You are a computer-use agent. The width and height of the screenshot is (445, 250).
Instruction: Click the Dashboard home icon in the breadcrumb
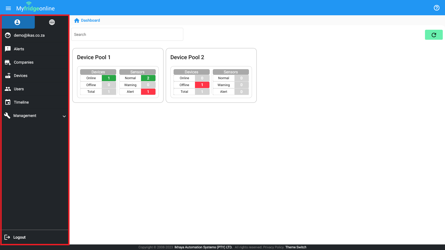click(77, 20)
